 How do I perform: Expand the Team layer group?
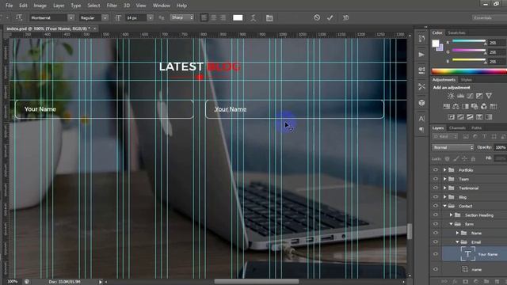tap(445, 179)
